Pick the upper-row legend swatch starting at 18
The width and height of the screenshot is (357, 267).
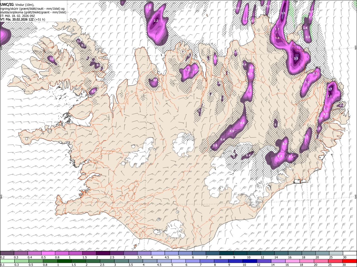coord(308,253)
